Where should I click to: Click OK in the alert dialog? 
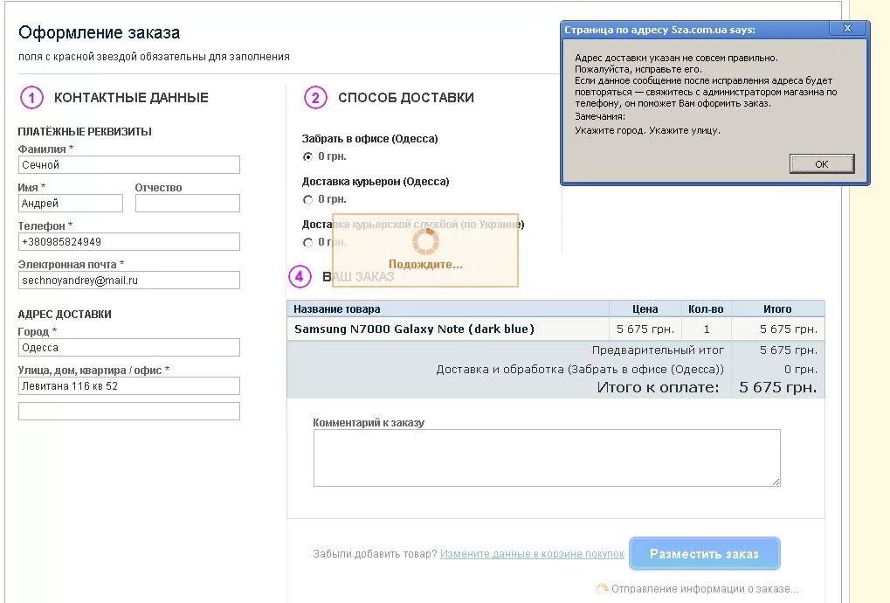[821, 164]
